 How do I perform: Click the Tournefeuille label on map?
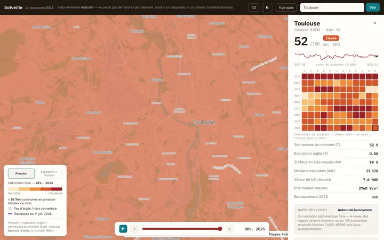point(102,152)
